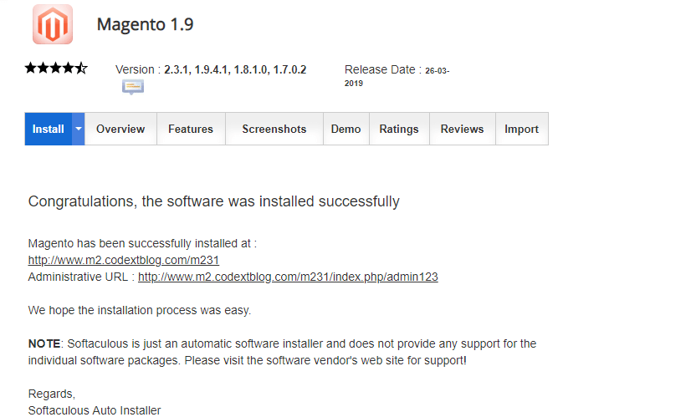Image resolution: width=691 pixels, height=417 pixels.
Task: Click the speech bubble icon under Version
Action: (x=133, y=87)
